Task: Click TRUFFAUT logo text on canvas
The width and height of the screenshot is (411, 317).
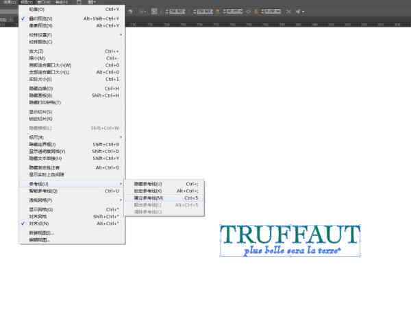Action: point(290,234)
